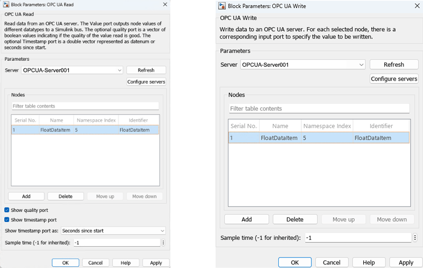Click the Namespace Index column header in OPC UA Write

pyautogui.click(x=327, y=126)
